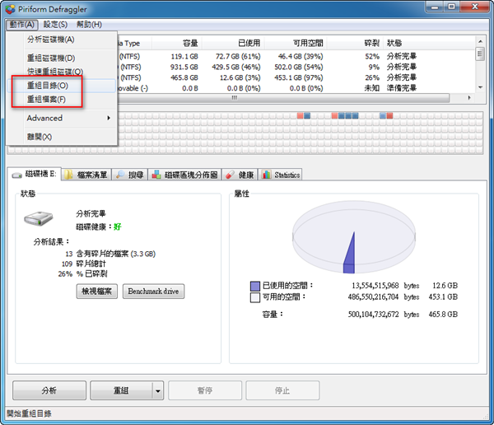Click the 開始重組目錄 status bar text
Screen dimensions: 494x425
(29, 413)
